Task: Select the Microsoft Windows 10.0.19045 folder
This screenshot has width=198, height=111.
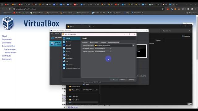Action: [x=84, y=90]
